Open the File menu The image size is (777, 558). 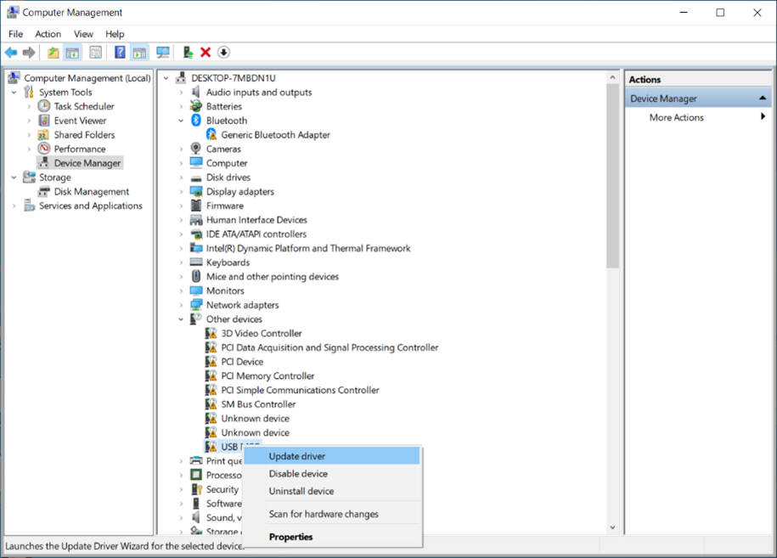(16, 34)
